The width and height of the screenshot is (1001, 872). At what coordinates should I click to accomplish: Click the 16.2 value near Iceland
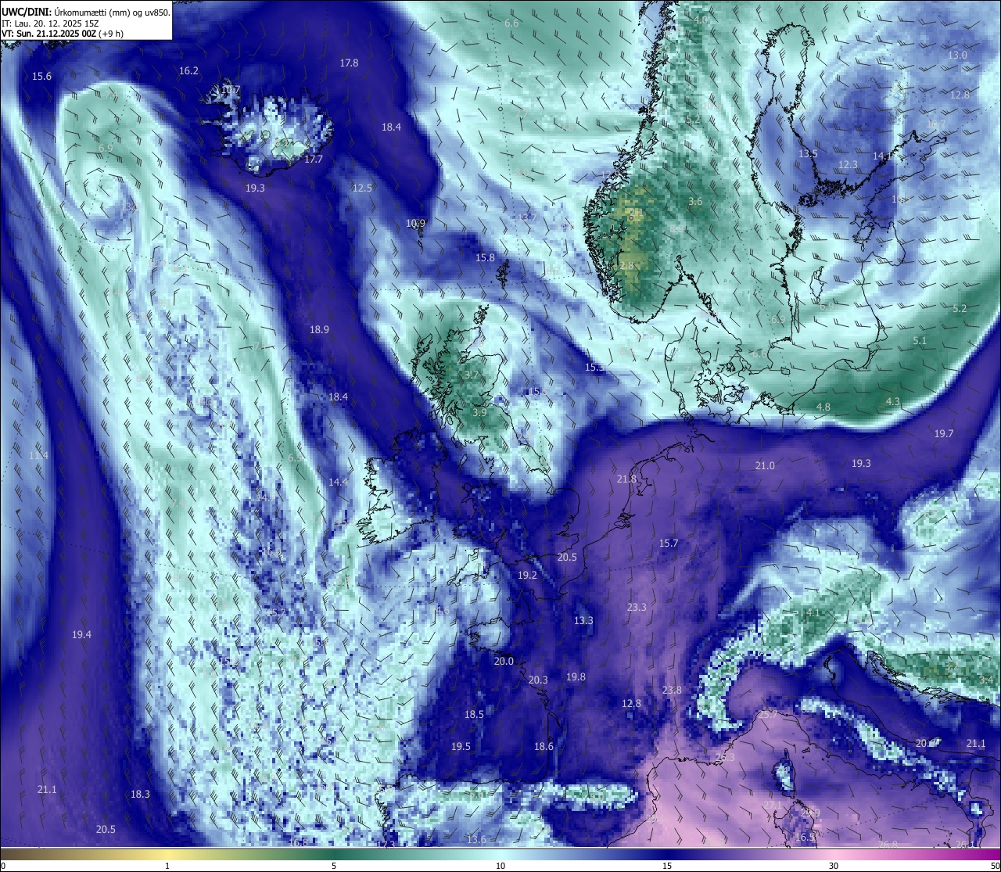point(188,71)
